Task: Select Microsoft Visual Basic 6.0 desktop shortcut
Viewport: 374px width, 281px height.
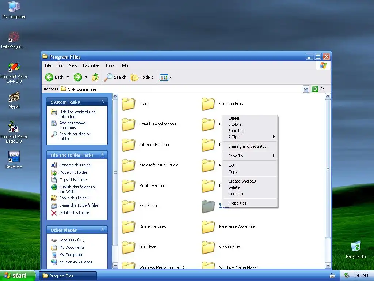Action: point(14,132)
